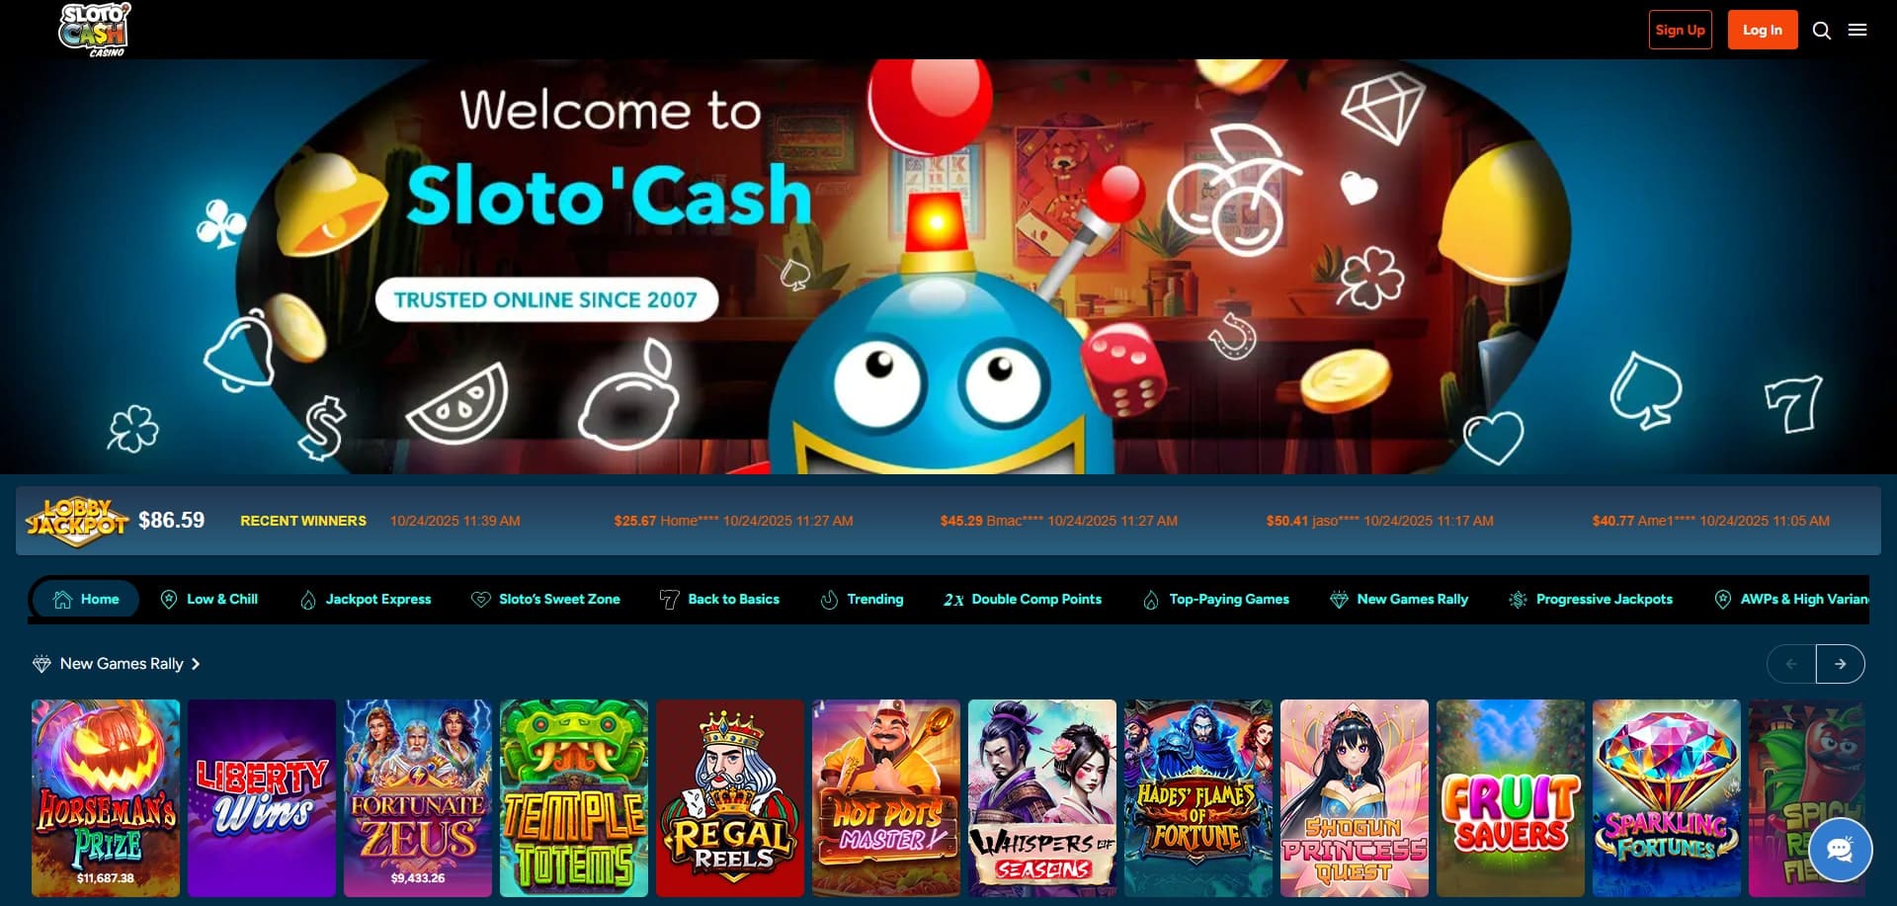The width and height of the screenshot is (1897, 906).
Task: Open the live chat bubble icon
Action: click(1840, 850)
